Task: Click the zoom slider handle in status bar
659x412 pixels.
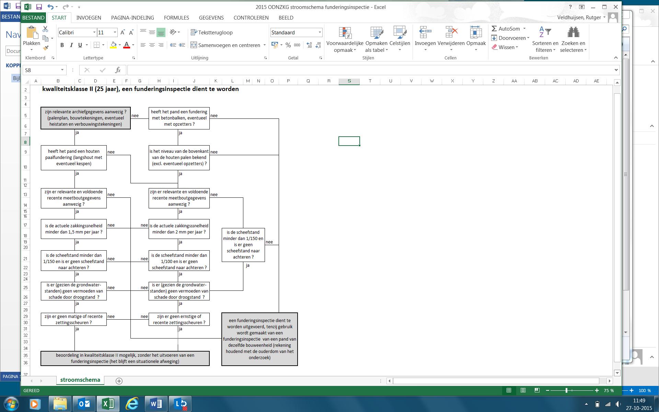Action: (x=566, y=390)
